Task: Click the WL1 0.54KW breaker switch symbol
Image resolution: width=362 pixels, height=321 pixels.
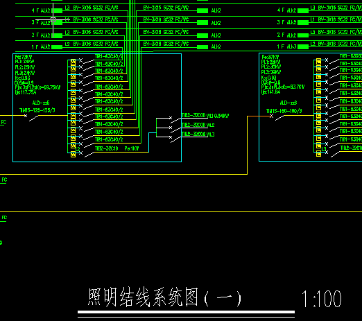Action: [x=175, y=120]
